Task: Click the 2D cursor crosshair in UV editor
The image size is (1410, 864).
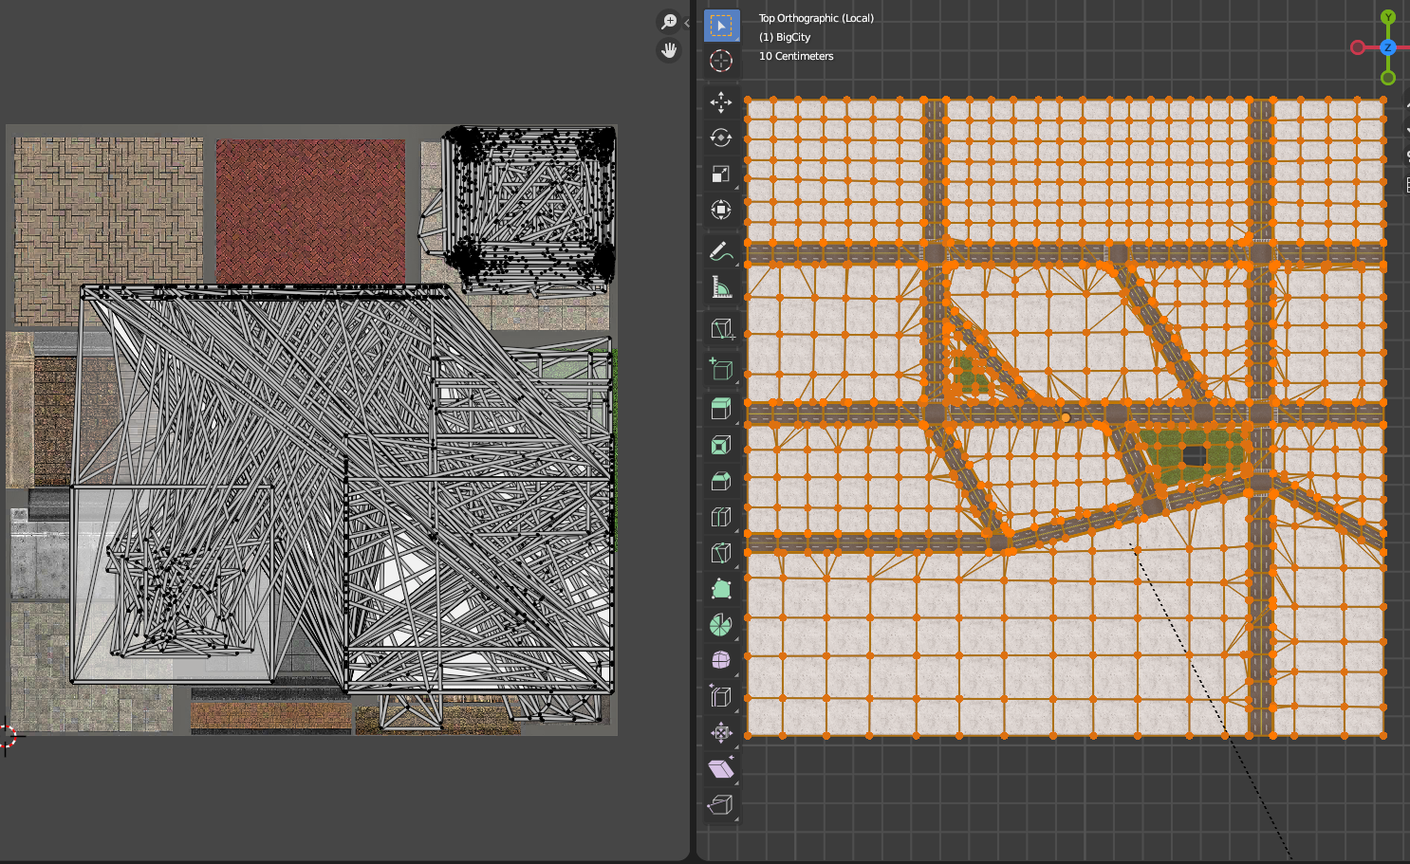Action: 6,736
